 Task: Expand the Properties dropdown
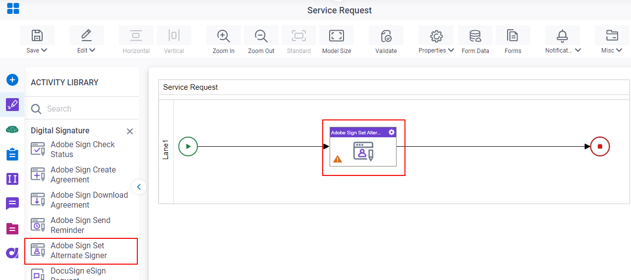451,50
